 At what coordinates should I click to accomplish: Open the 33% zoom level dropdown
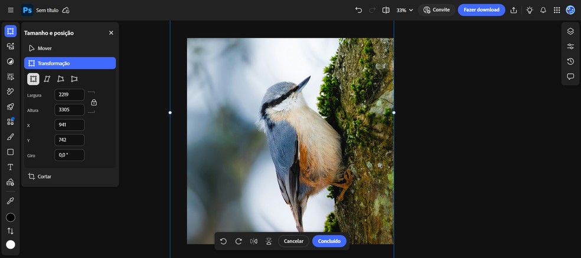[x=405, y=10]
